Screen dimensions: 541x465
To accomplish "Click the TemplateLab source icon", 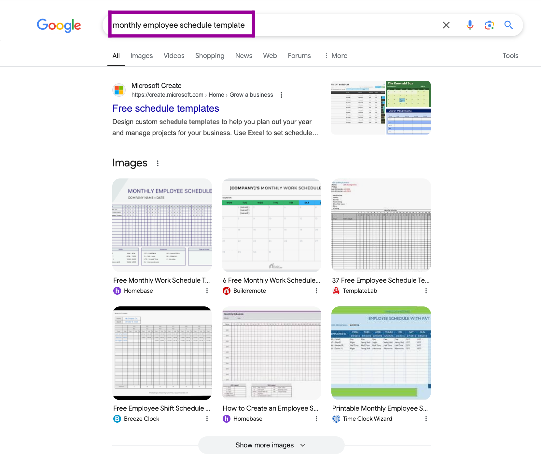I will pos(336,291).
